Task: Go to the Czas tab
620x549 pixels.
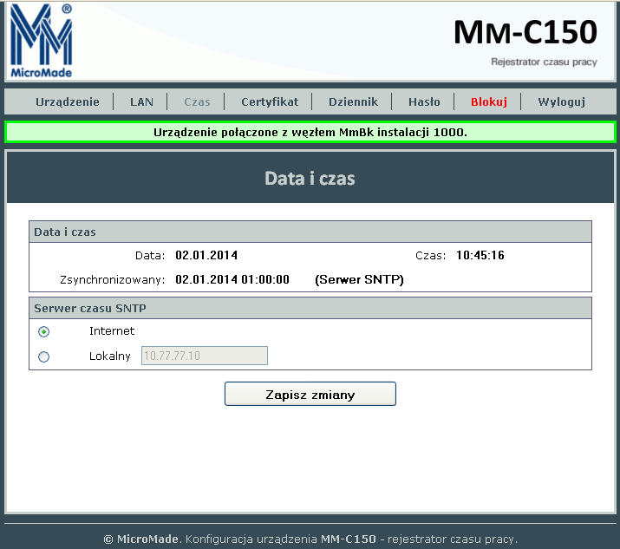Action: tap(197, 102)
